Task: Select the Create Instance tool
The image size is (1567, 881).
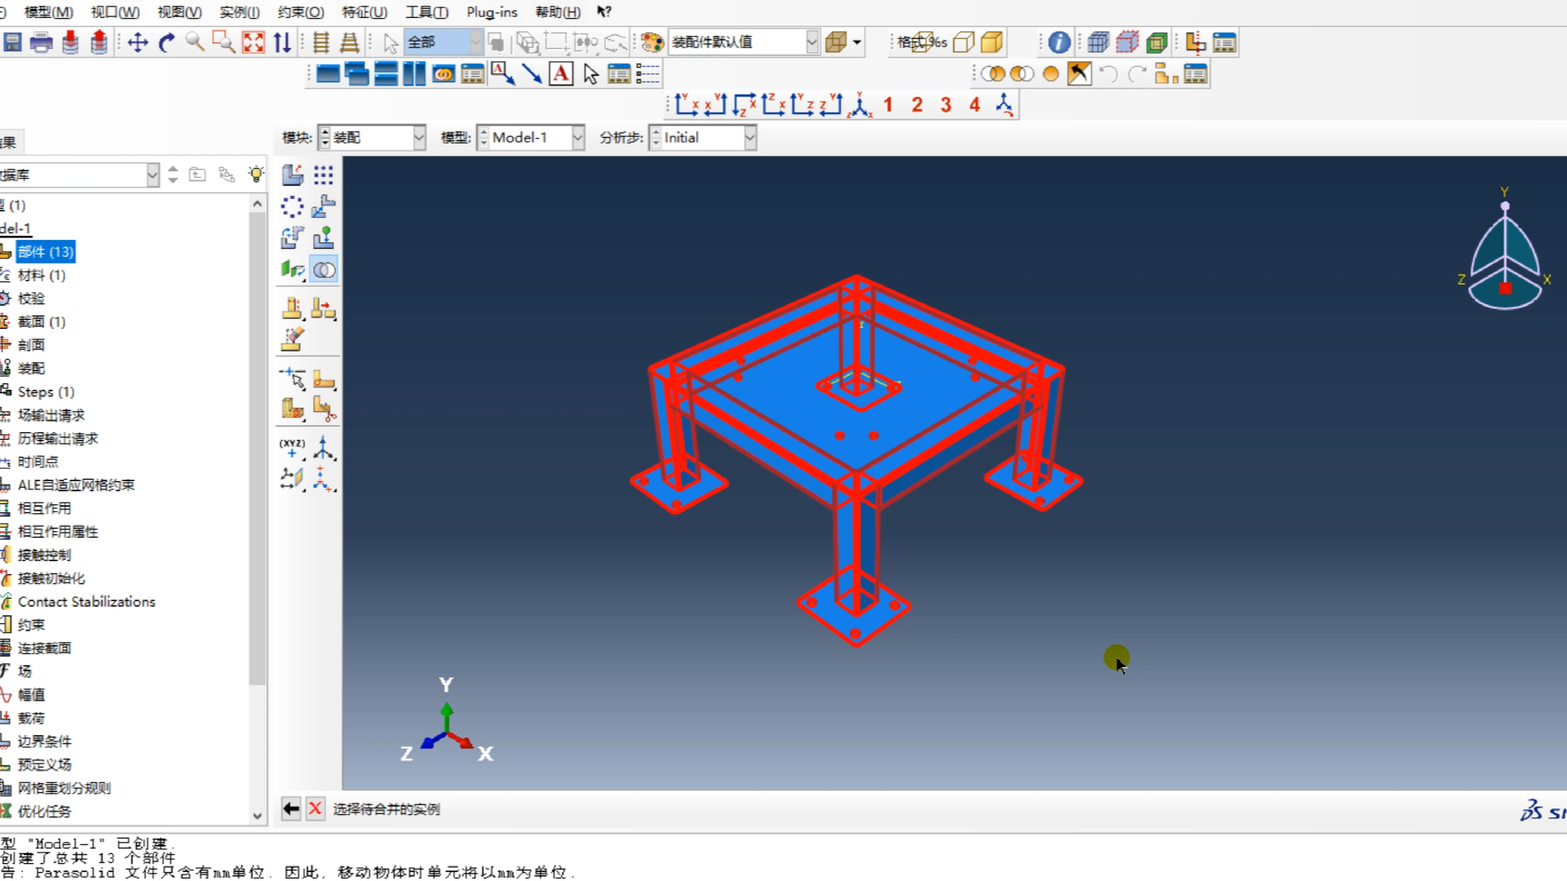Action: tap(291, 174)
